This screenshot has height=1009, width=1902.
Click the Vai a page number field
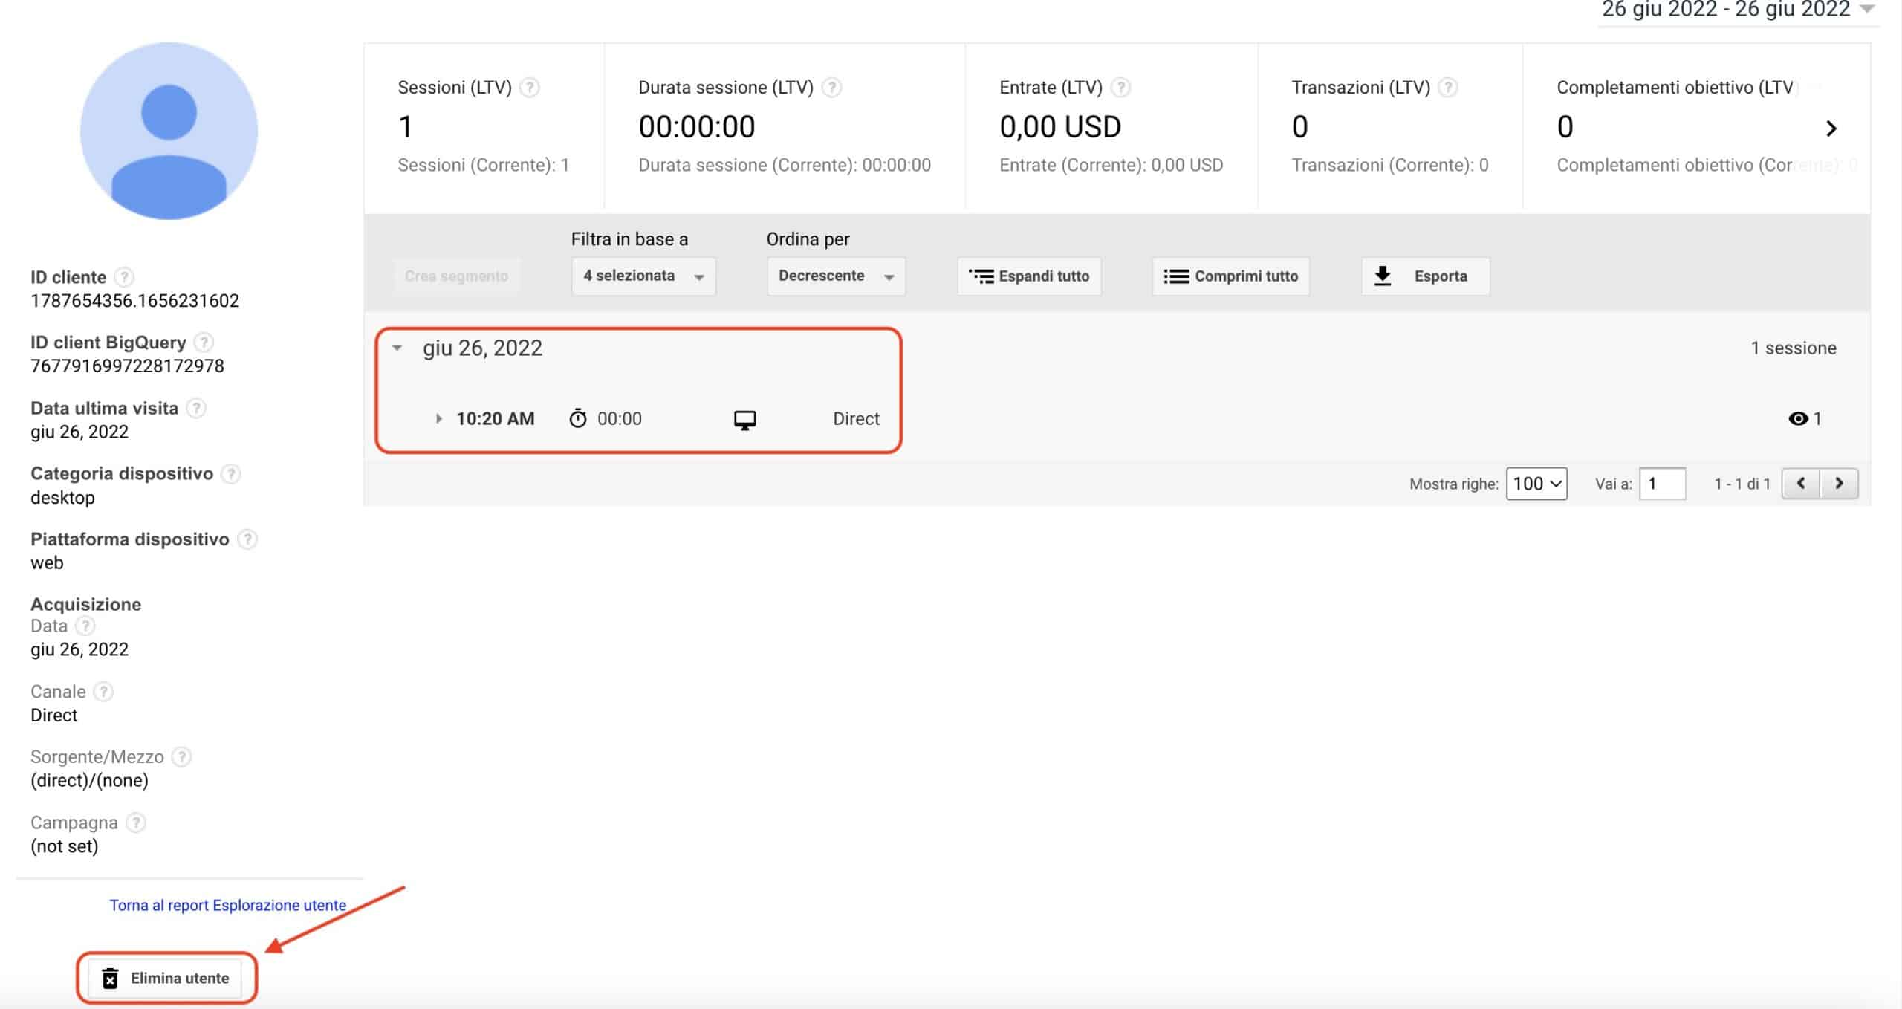pos(1663,483)
